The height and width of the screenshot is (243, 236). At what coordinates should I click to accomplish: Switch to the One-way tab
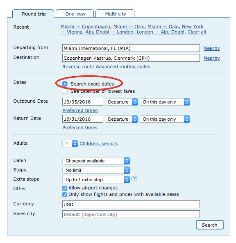pyautogui.click(x=75, y=14)
